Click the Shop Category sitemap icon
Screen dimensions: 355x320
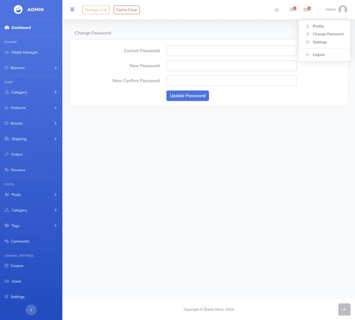7,92
